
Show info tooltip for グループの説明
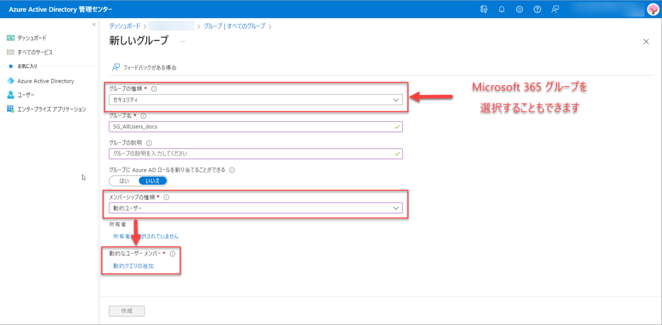coord(149,143)
